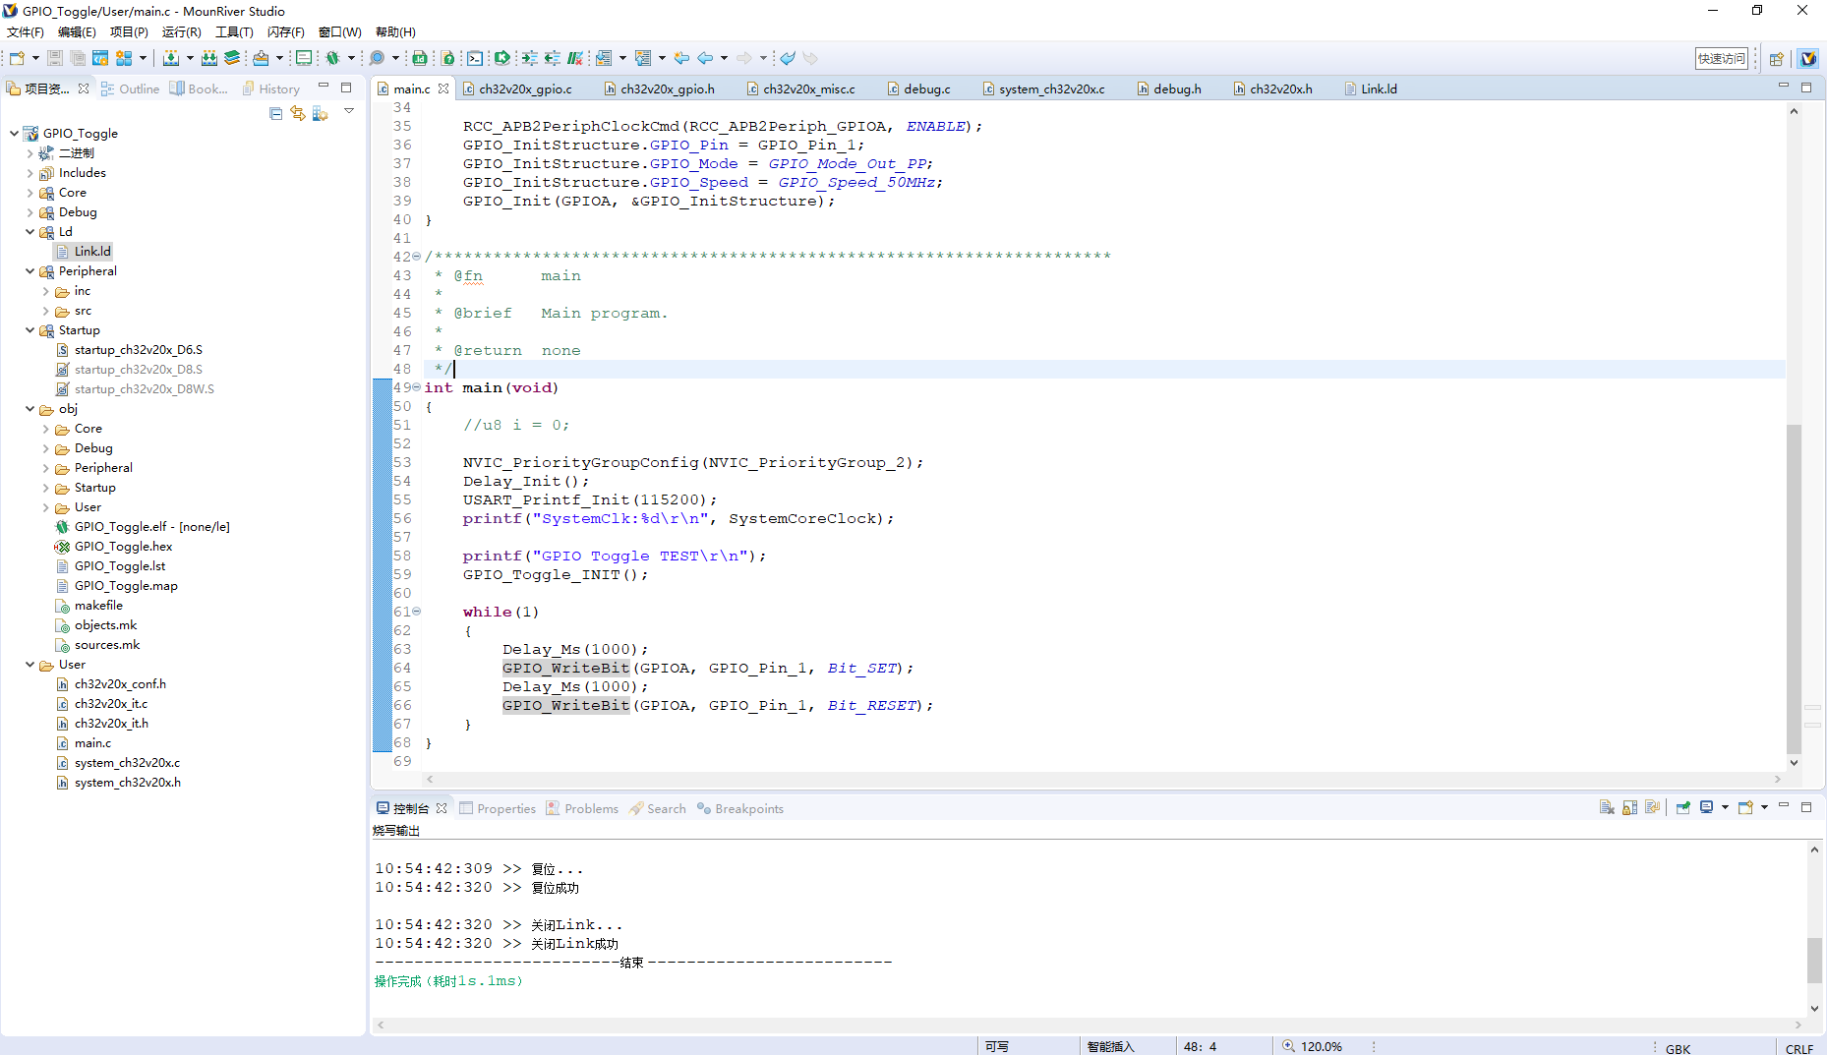Viewport: 1827px width, 1055px height.
Task: Click the open perspective icon
Action: (1776, 59)
